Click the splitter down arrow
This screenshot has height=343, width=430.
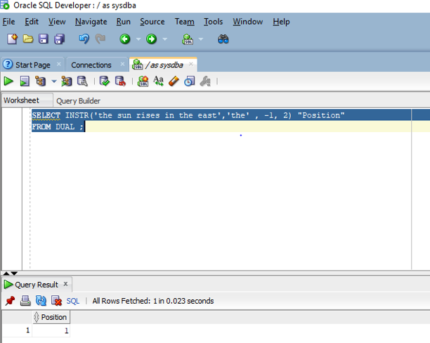14,273
